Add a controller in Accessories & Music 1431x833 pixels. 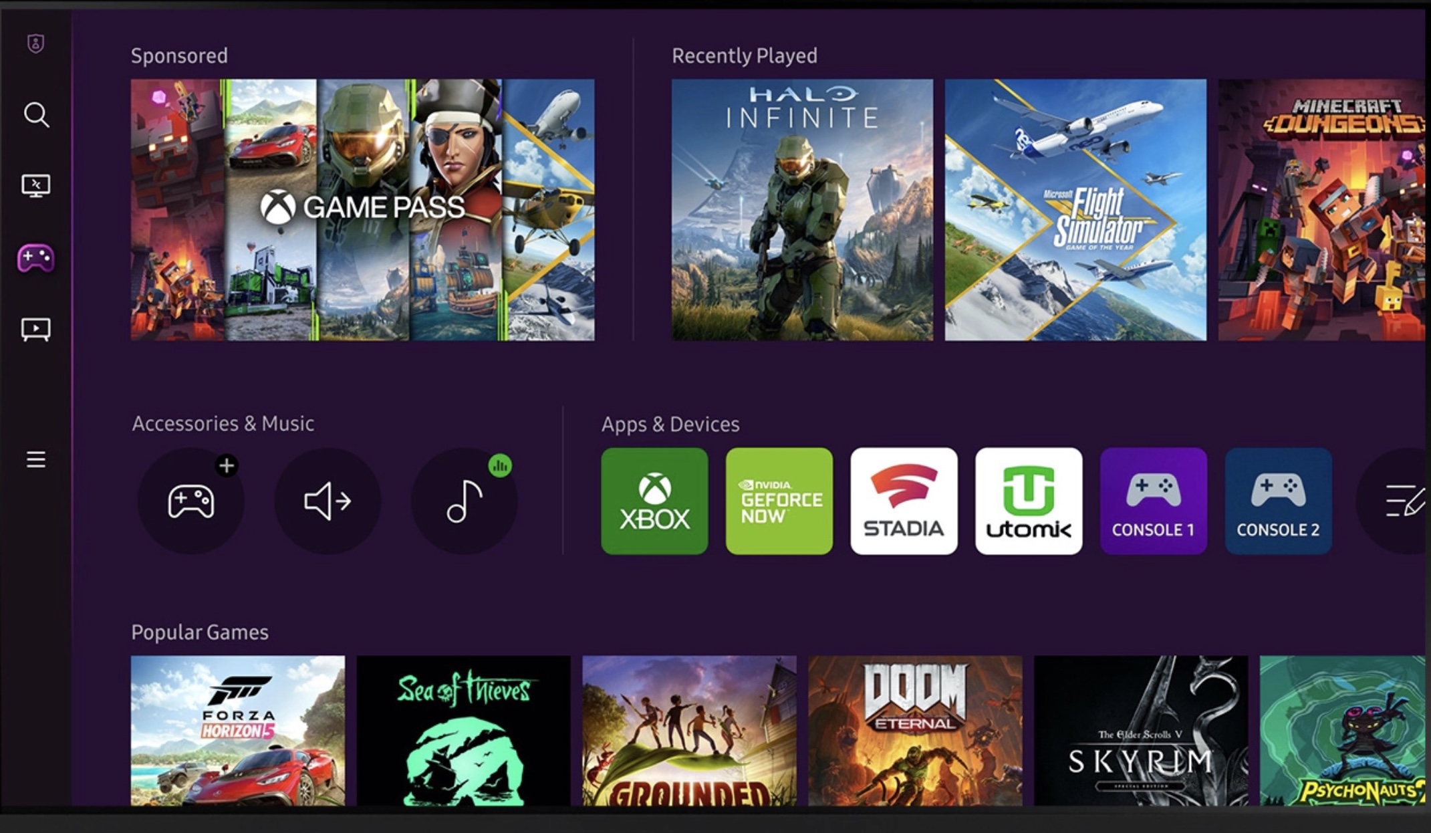tap(191, 501)
